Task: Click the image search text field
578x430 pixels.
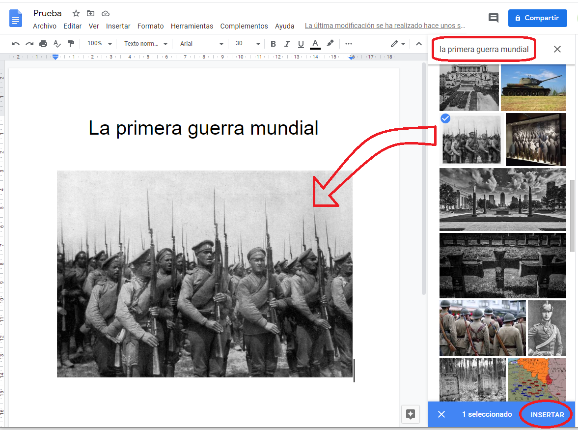Action: click(x=484, y=49)
